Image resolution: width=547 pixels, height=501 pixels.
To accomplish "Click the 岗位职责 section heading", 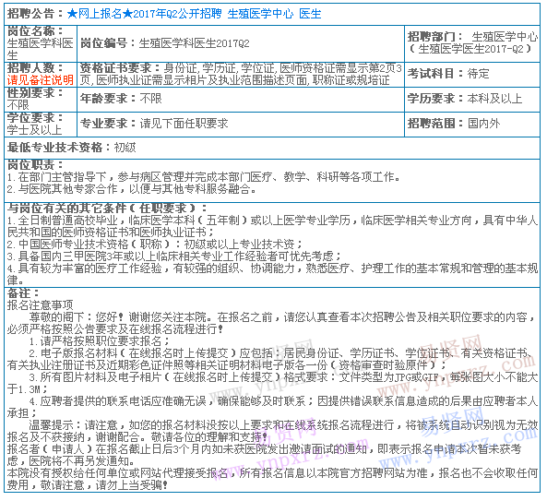I will [35, 164].
